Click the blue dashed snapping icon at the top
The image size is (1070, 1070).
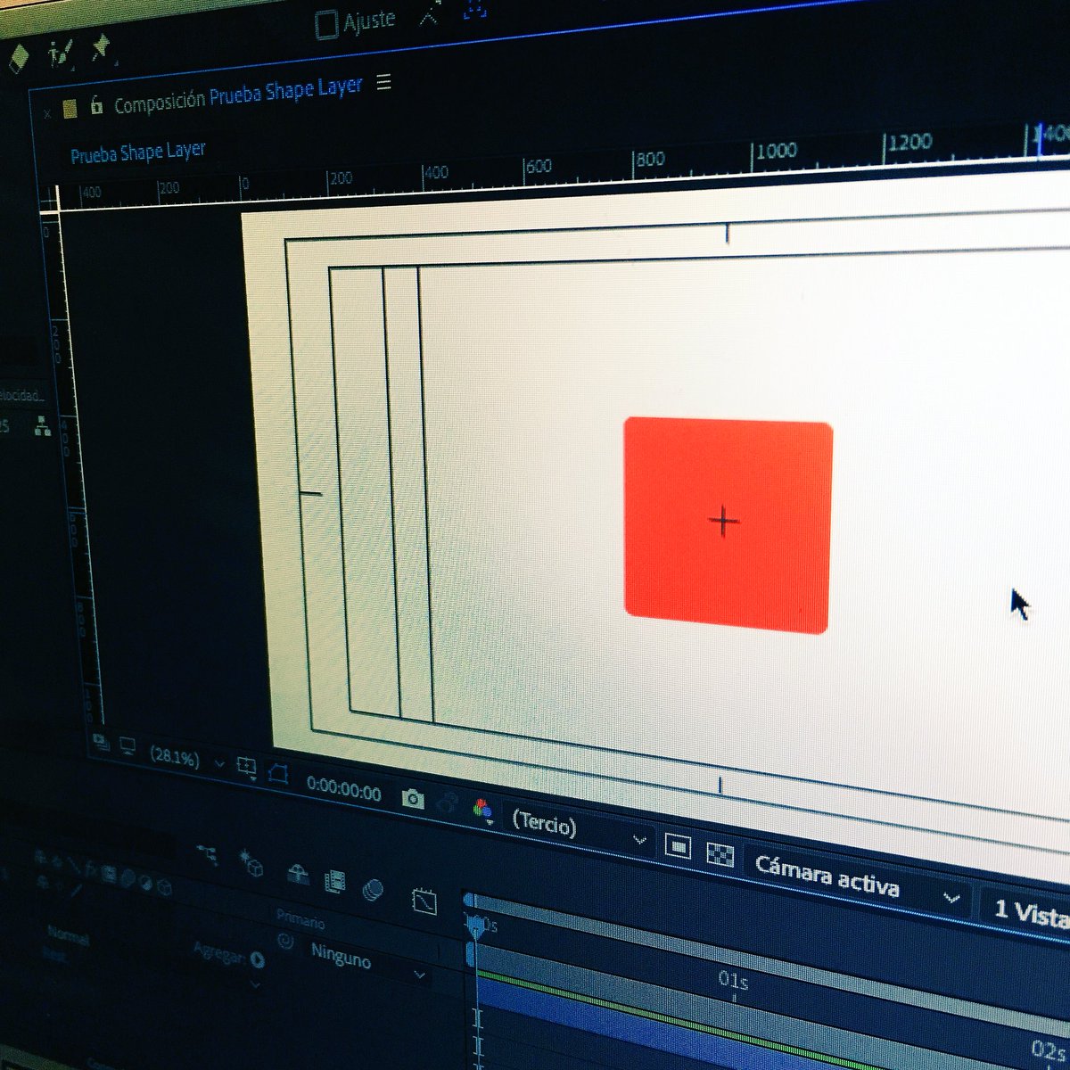pos(474,8)
